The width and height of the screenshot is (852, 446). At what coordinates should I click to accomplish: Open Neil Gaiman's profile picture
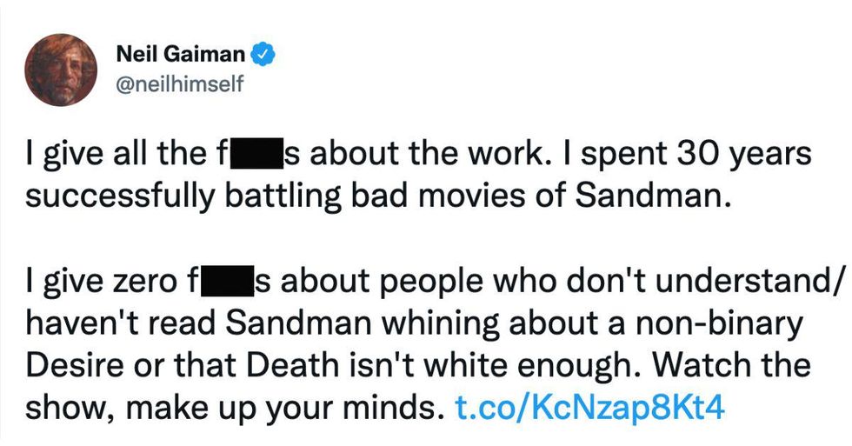(62, 70)
